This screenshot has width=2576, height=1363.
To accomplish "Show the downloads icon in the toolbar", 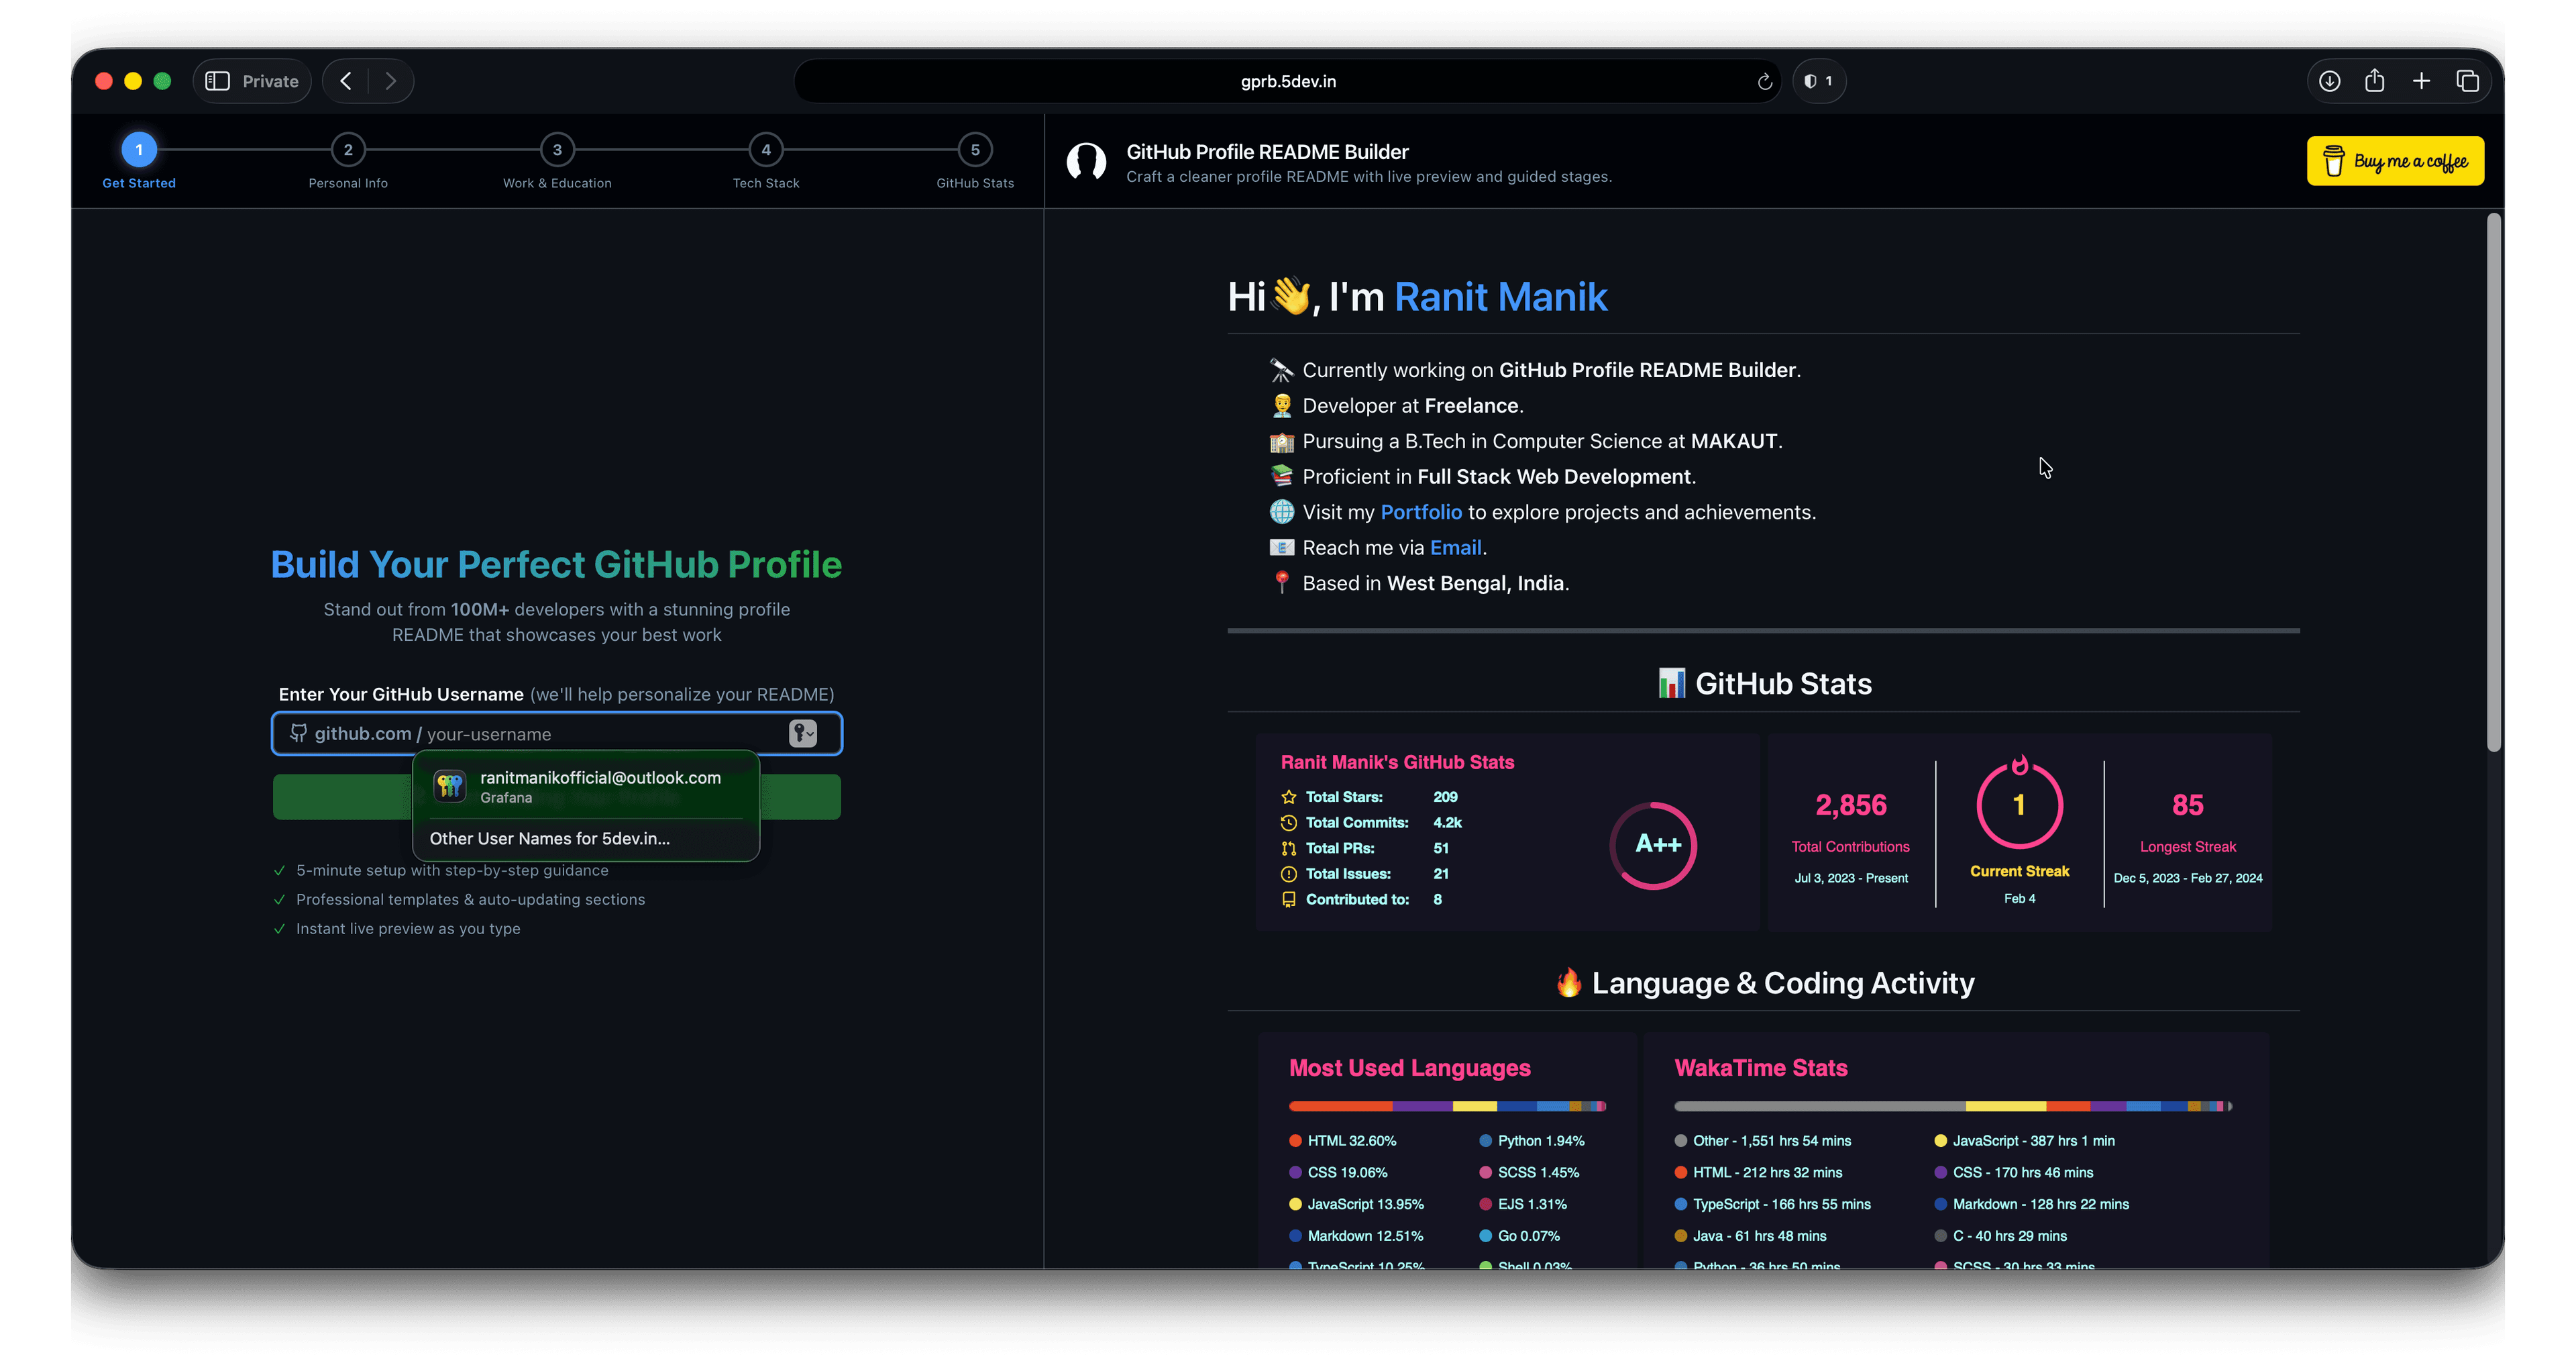I will point(2329,81).
